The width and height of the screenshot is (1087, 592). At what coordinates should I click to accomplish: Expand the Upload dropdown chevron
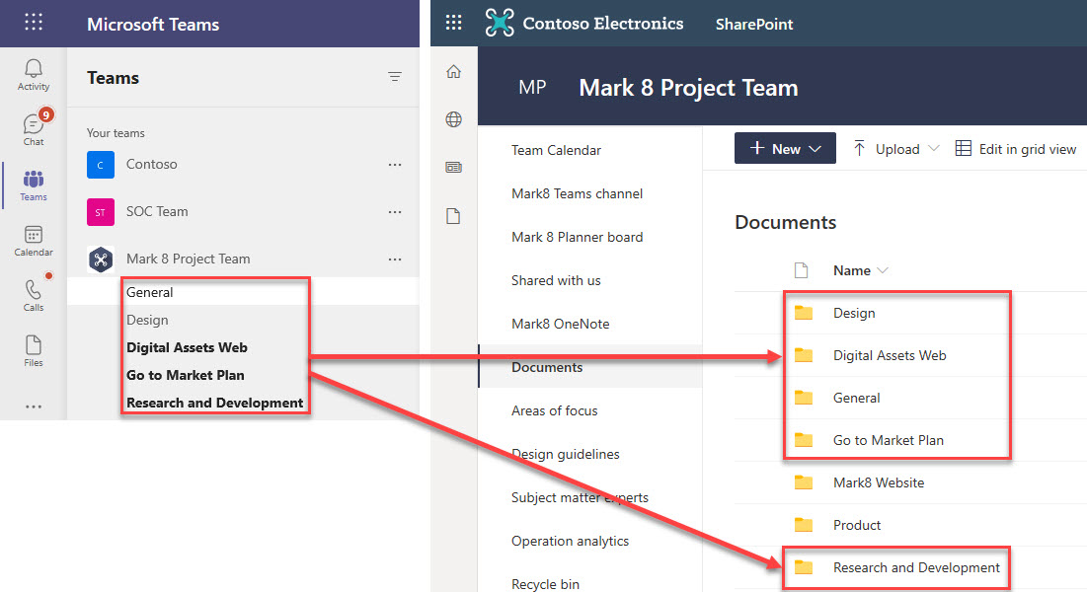(x=934, y=148)
